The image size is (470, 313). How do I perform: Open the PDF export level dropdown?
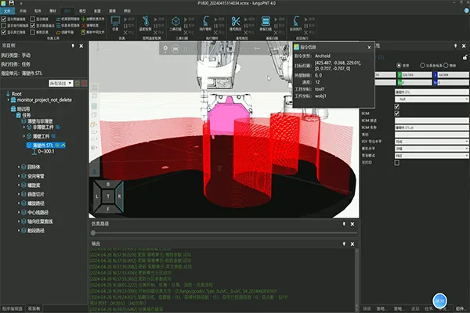432,142
